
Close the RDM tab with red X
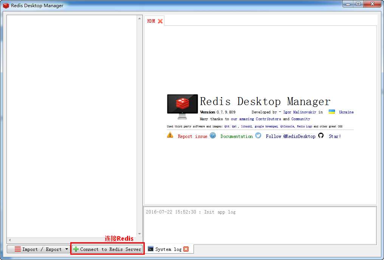tap(160, 21)
